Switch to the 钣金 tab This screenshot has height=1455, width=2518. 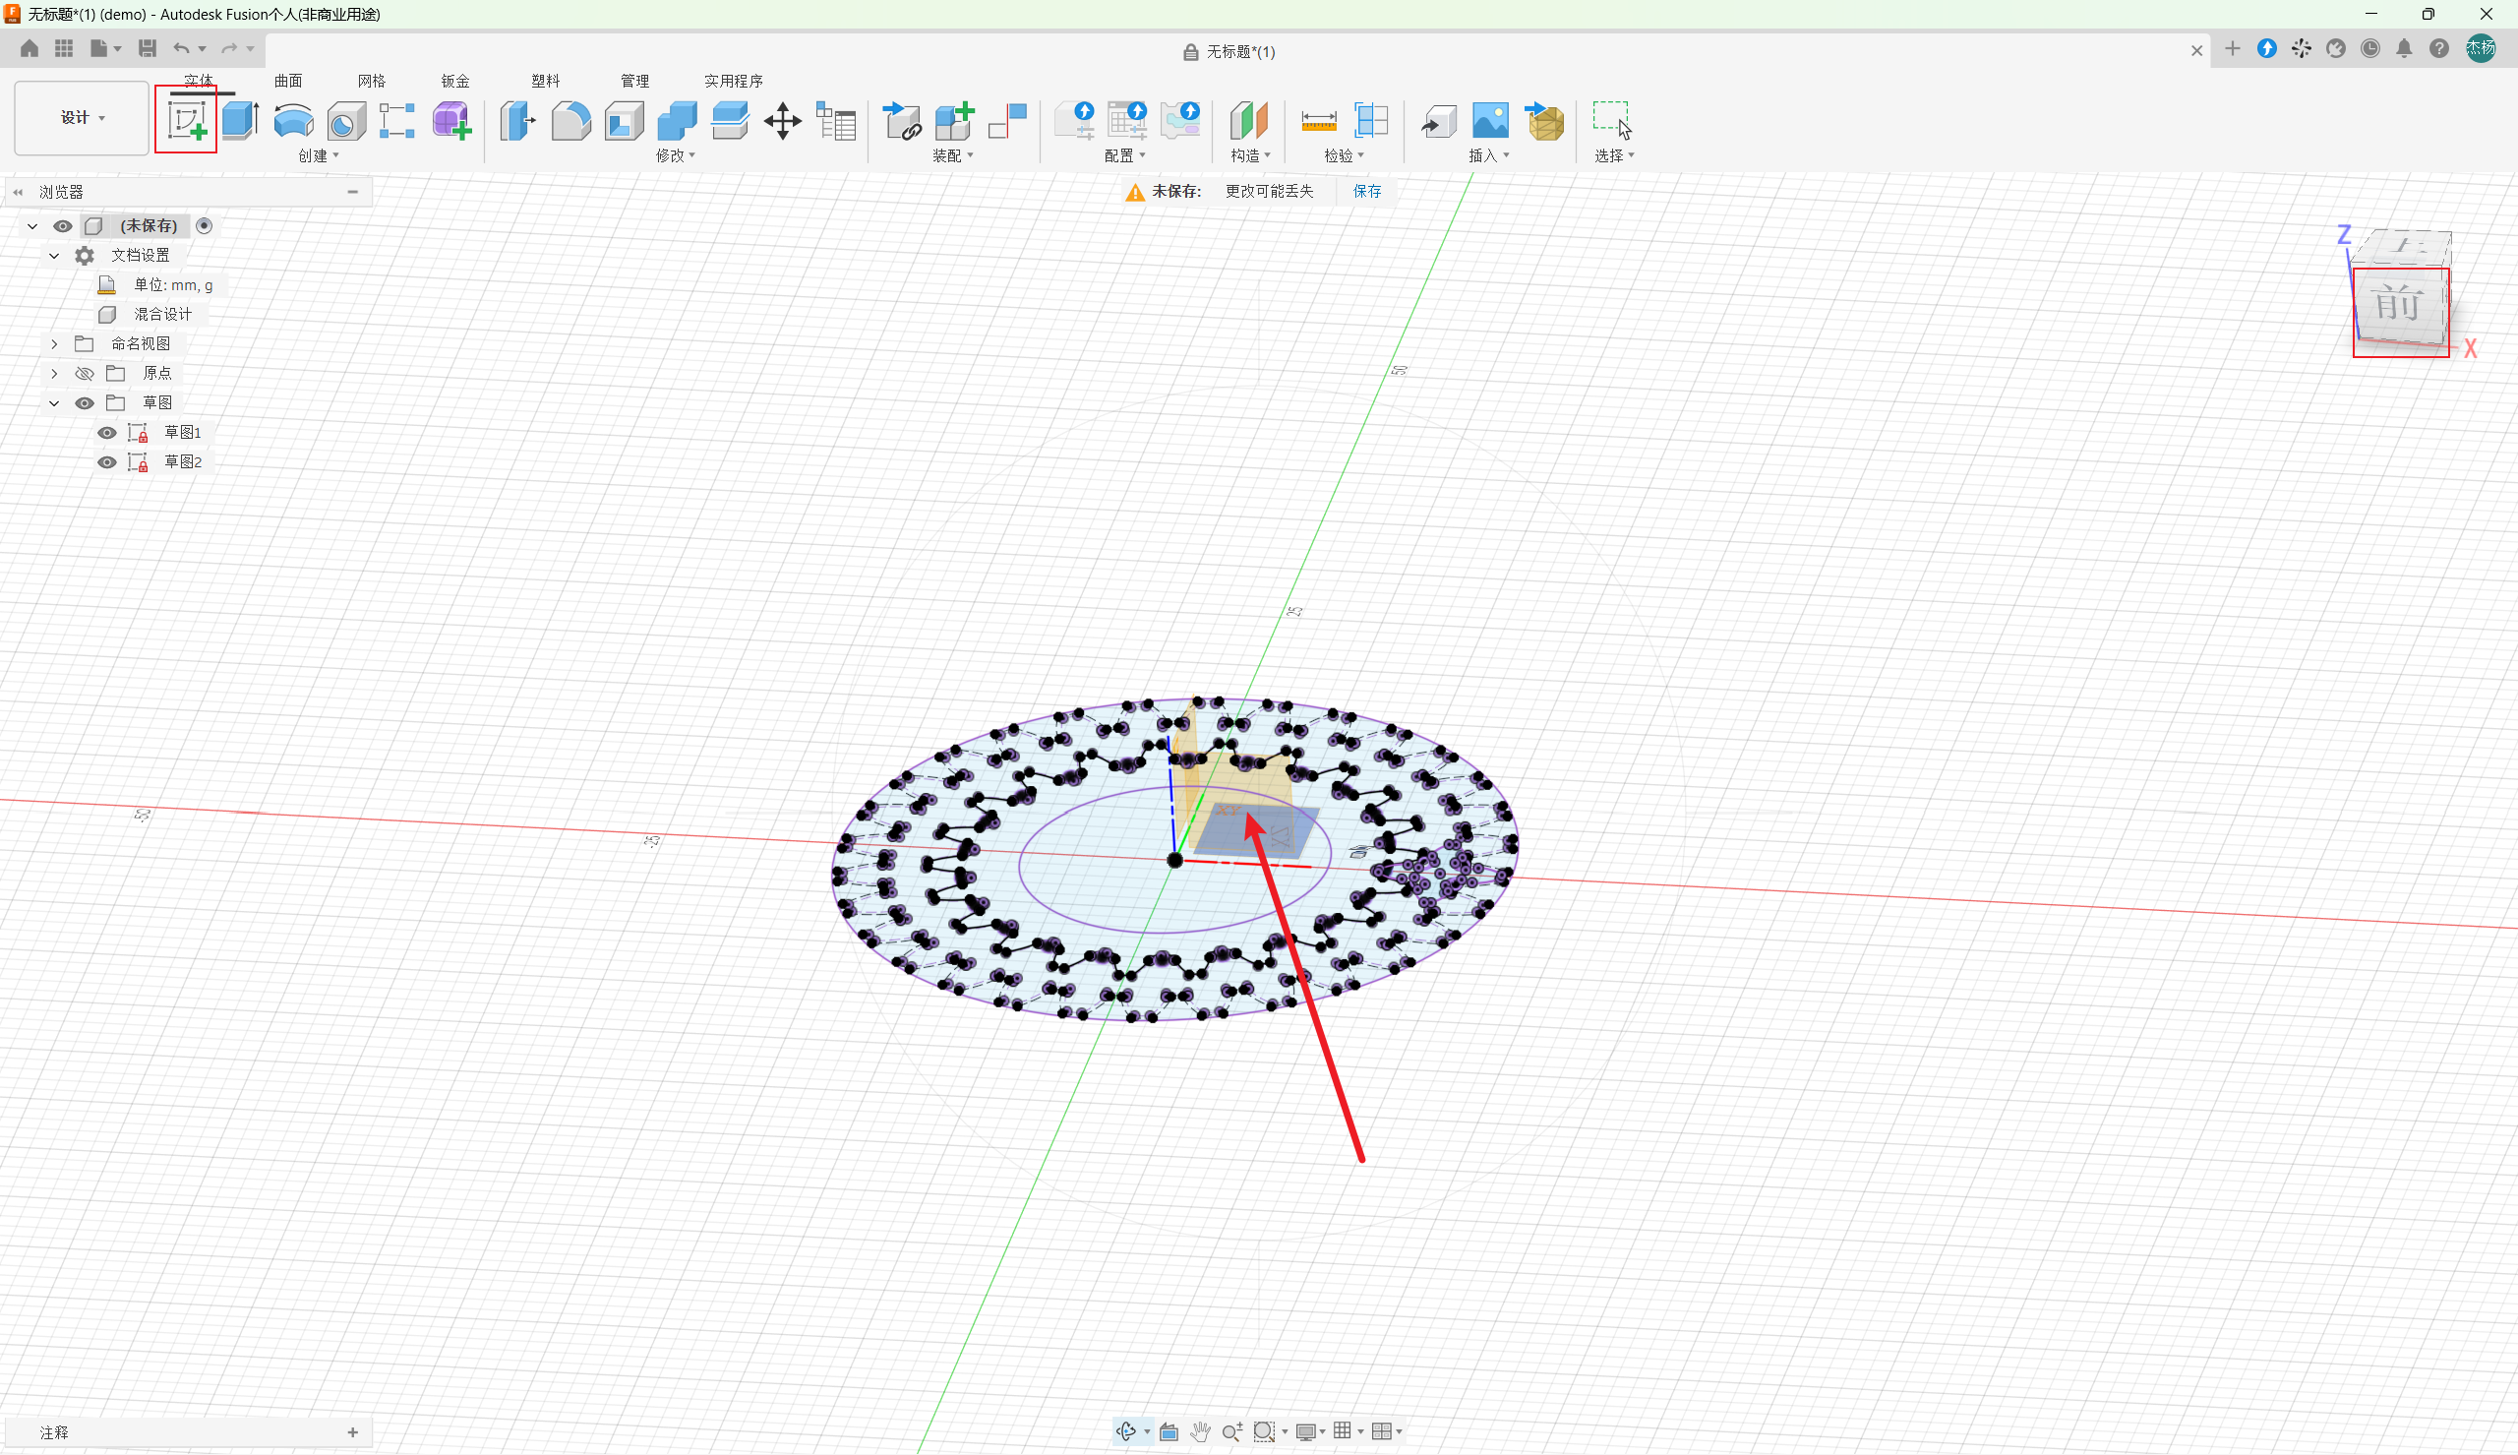pos(455,81)
